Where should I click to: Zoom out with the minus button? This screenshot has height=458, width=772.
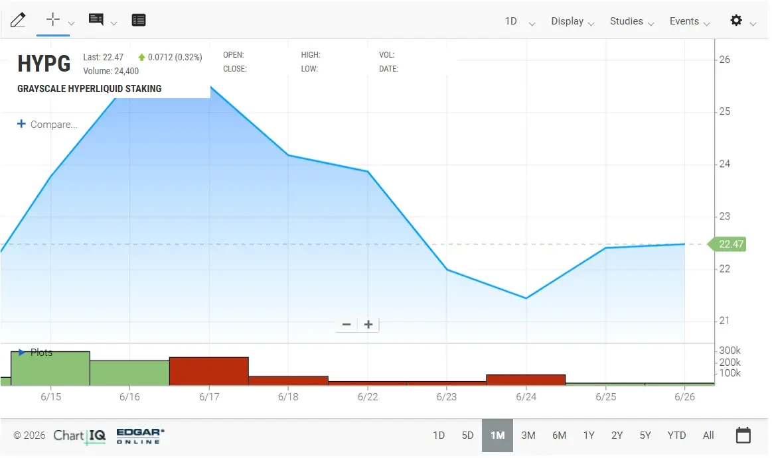pyautogui.click(x=347, y=324)
